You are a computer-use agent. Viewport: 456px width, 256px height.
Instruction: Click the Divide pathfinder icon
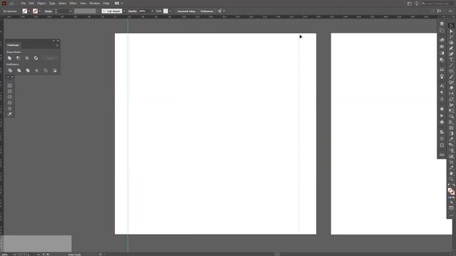click(x=10, y=70)
